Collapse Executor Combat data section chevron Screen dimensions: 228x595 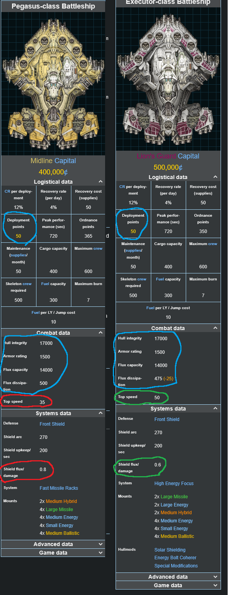215,328
